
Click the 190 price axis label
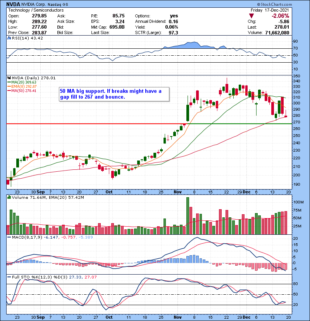point(297,184)
